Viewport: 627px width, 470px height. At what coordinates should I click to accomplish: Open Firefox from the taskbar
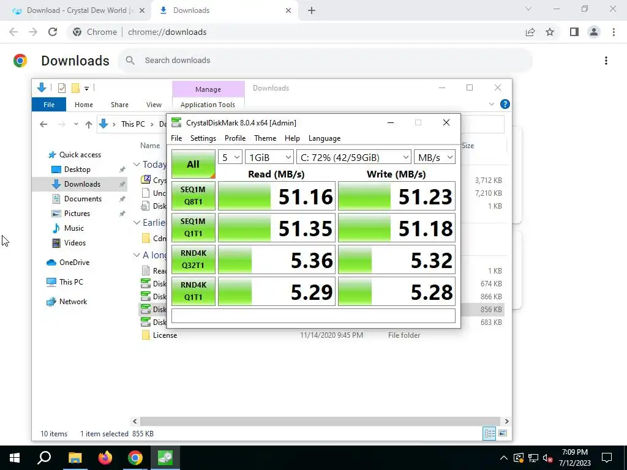pos(105,458)
